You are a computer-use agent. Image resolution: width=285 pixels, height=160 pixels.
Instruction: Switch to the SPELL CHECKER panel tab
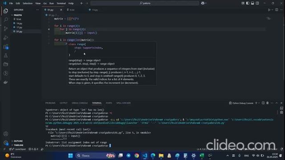click(x=123, y=103)
